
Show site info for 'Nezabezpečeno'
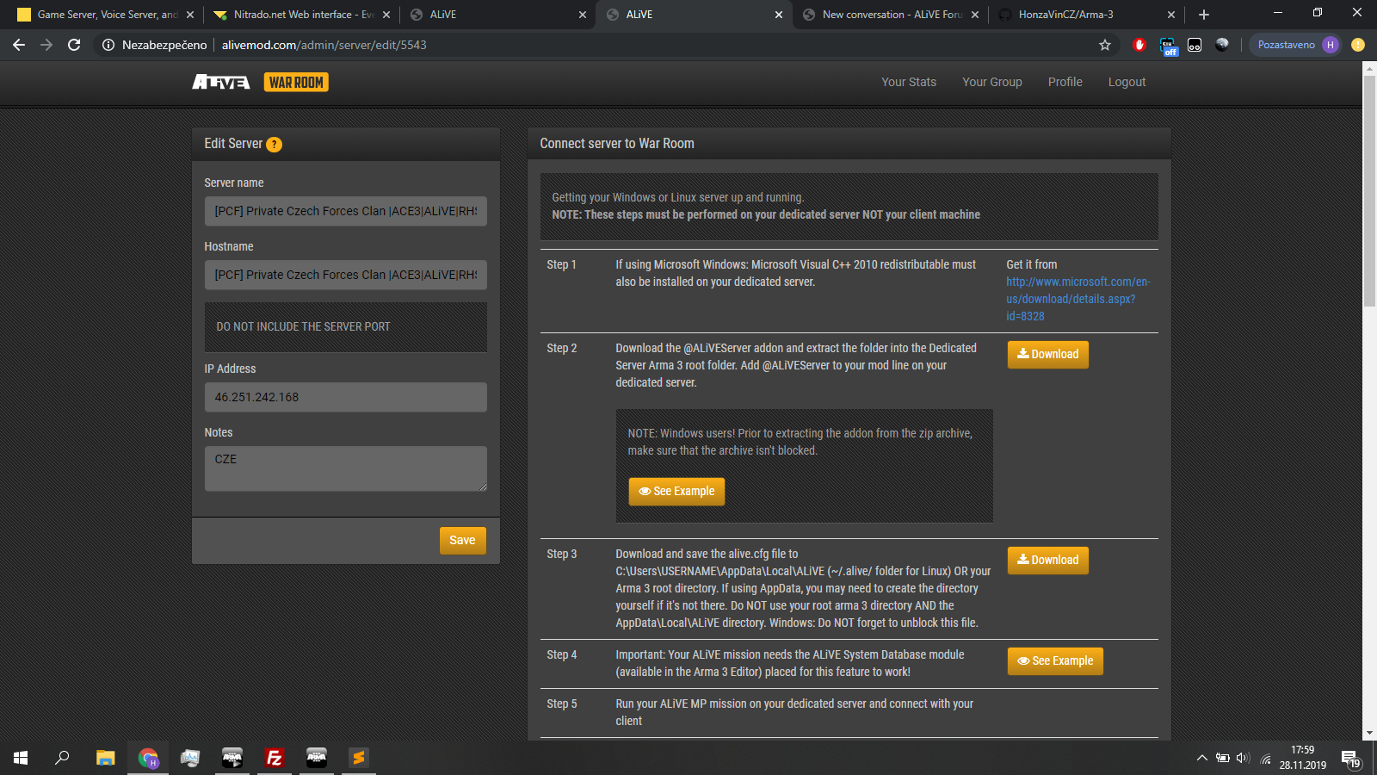click(x=155, y=45)
